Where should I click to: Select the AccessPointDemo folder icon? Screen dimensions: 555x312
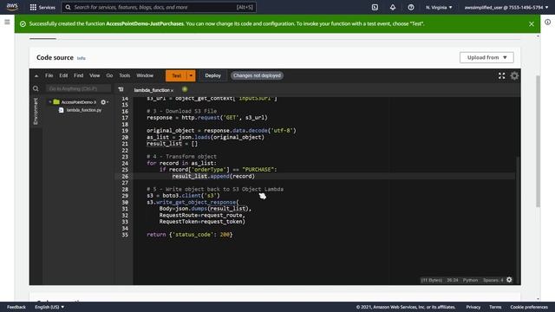tap(56, 102)
